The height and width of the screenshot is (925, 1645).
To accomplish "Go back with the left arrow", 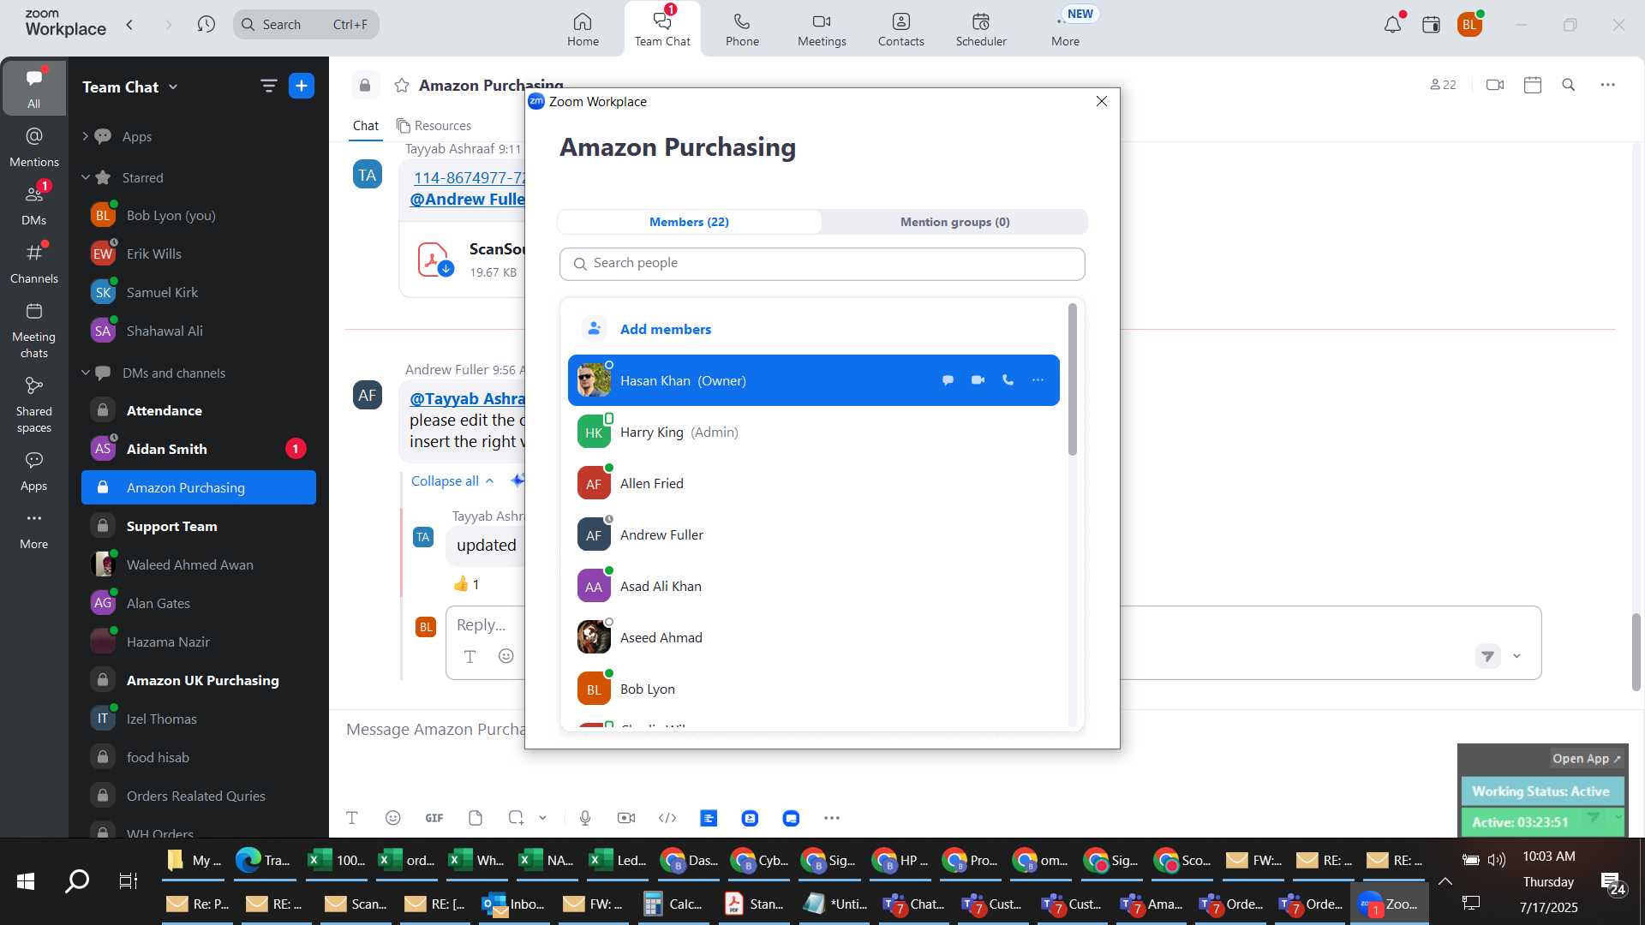I will click(129, 24).
